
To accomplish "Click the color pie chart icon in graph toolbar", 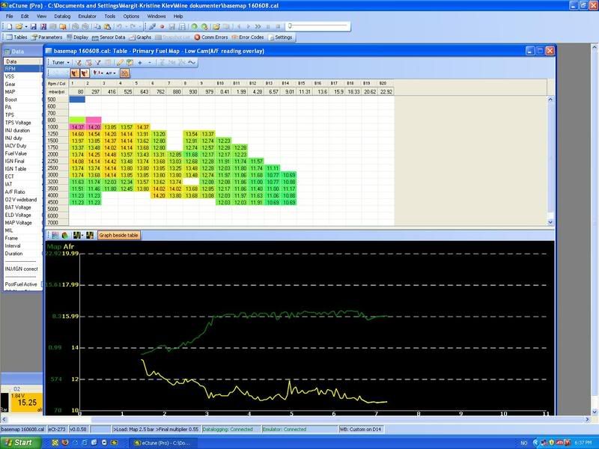I will point(65,236).
